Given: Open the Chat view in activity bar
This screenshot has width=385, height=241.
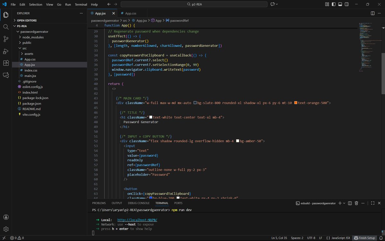Looking at the screenshot, I should (6, 75).
